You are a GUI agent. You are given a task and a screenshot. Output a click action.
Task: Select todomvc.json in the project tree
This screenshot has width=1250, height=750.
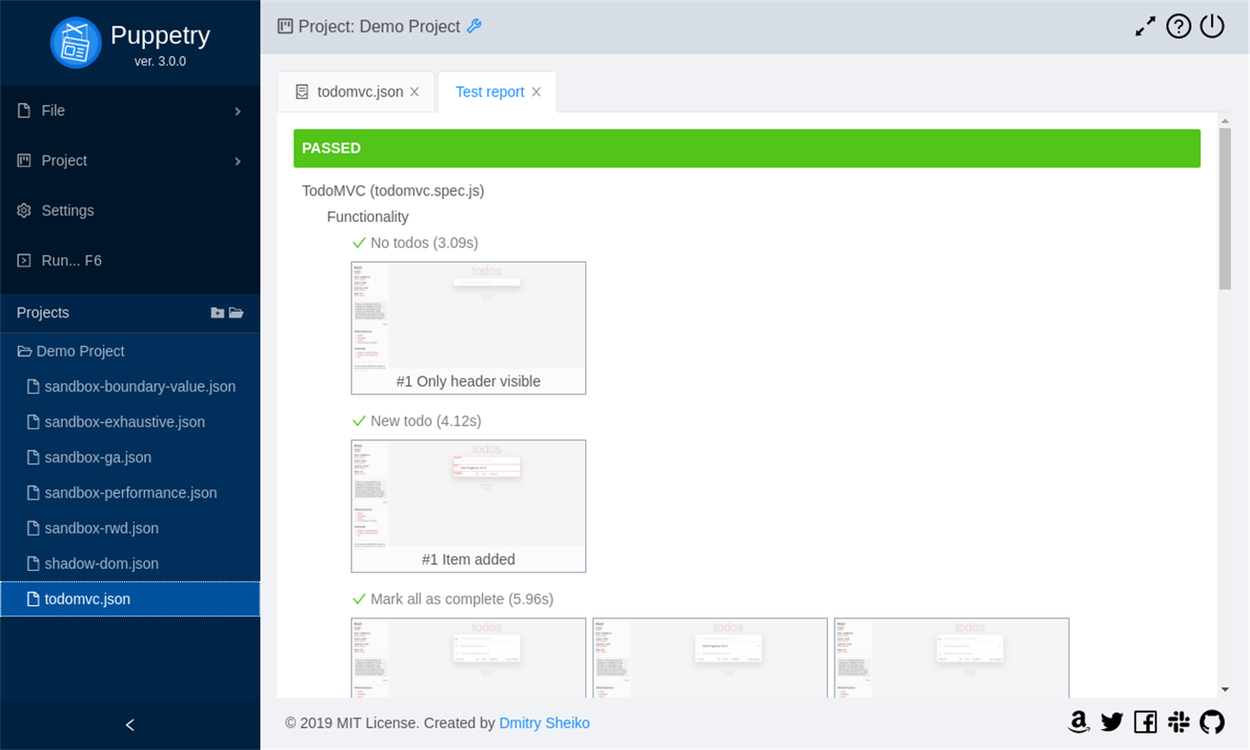coord(130,598)
